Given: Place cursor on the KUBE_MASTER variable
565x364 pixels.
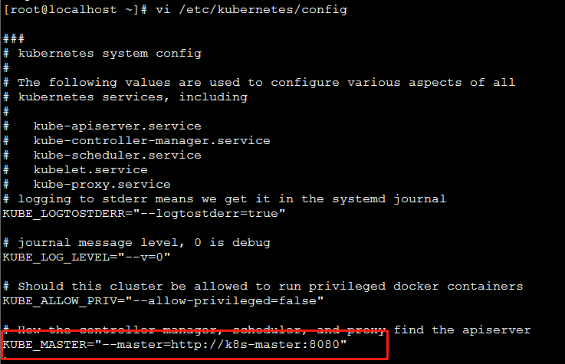Looking at the screenshot, I should tap(40, 345).
